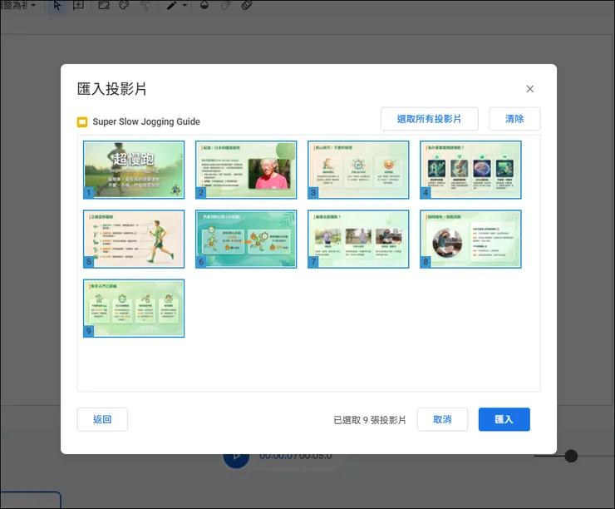The width and height of the screenshot is (615, 509).
Task: Click the background image icon in the toolbar
Action: click(x=104, y=6)
